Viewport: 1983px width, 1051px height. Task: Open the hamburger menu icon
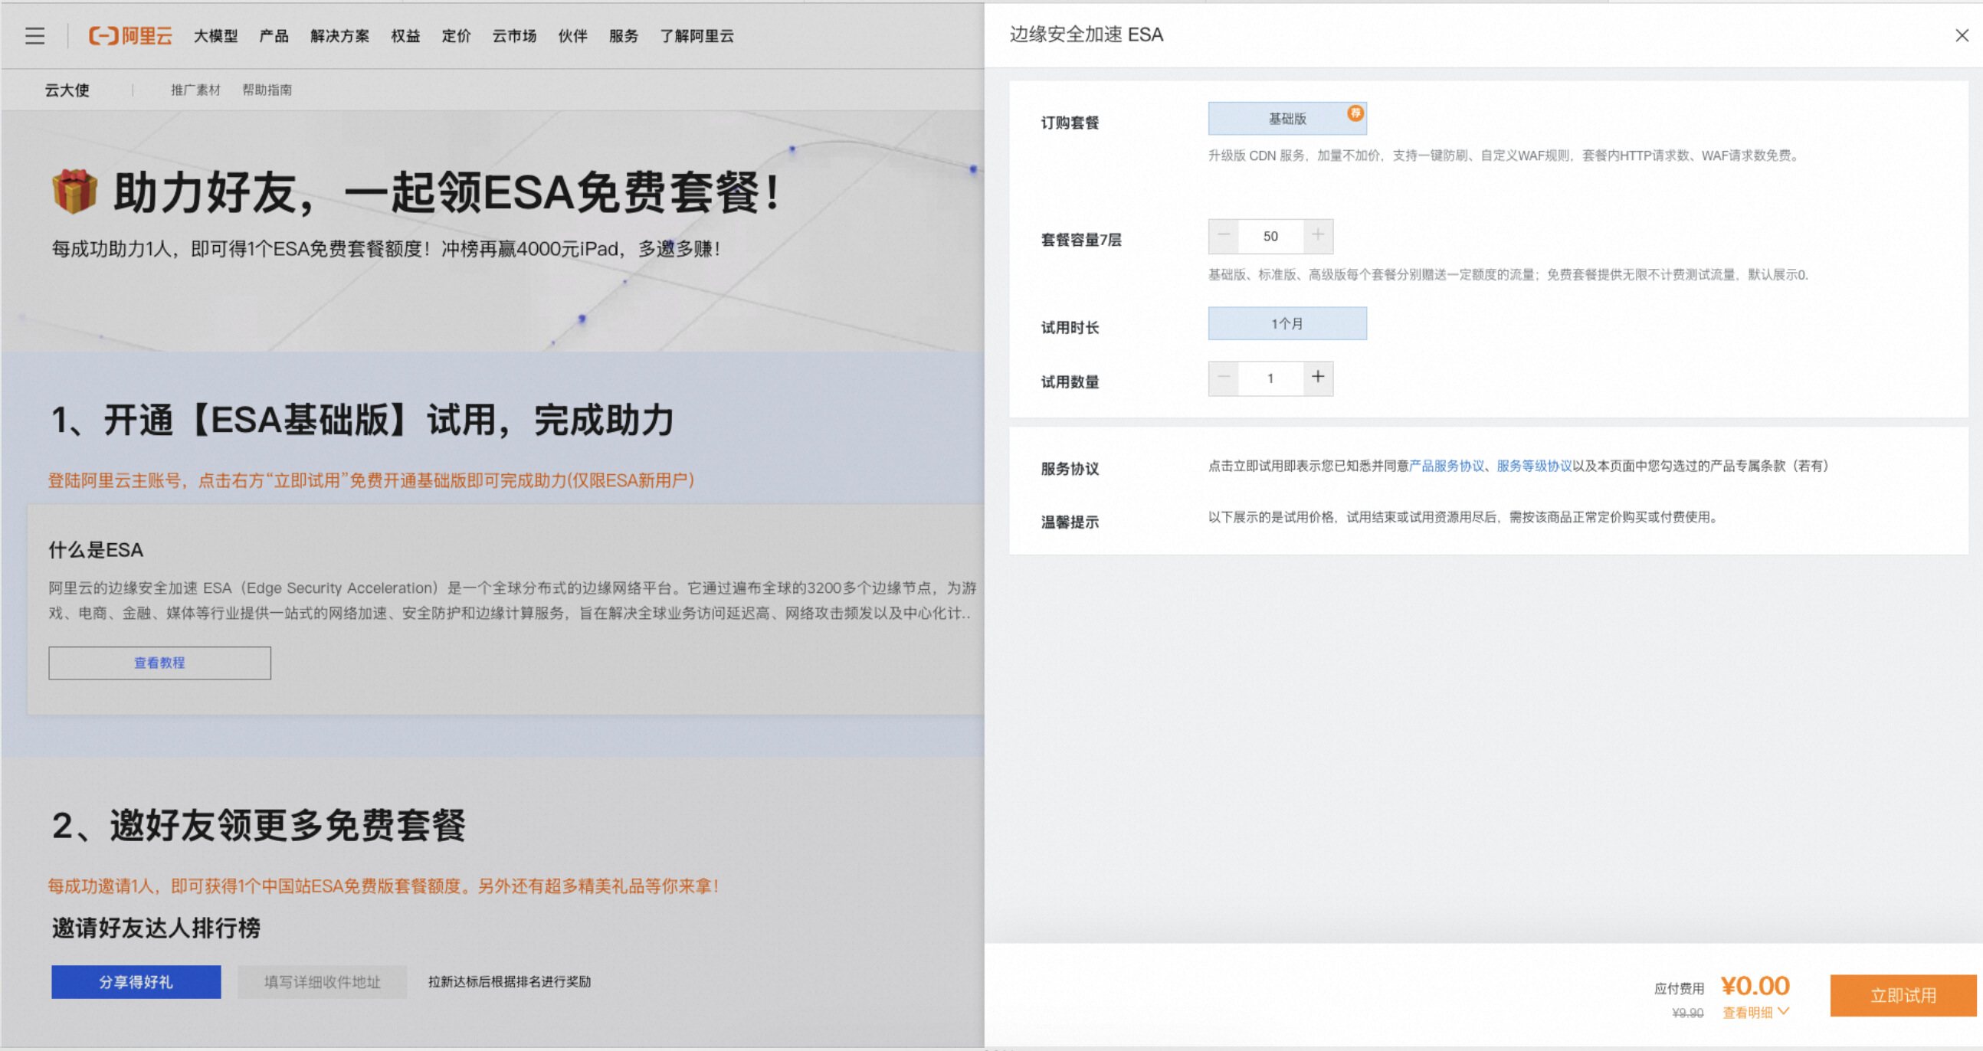pos(34,36)
